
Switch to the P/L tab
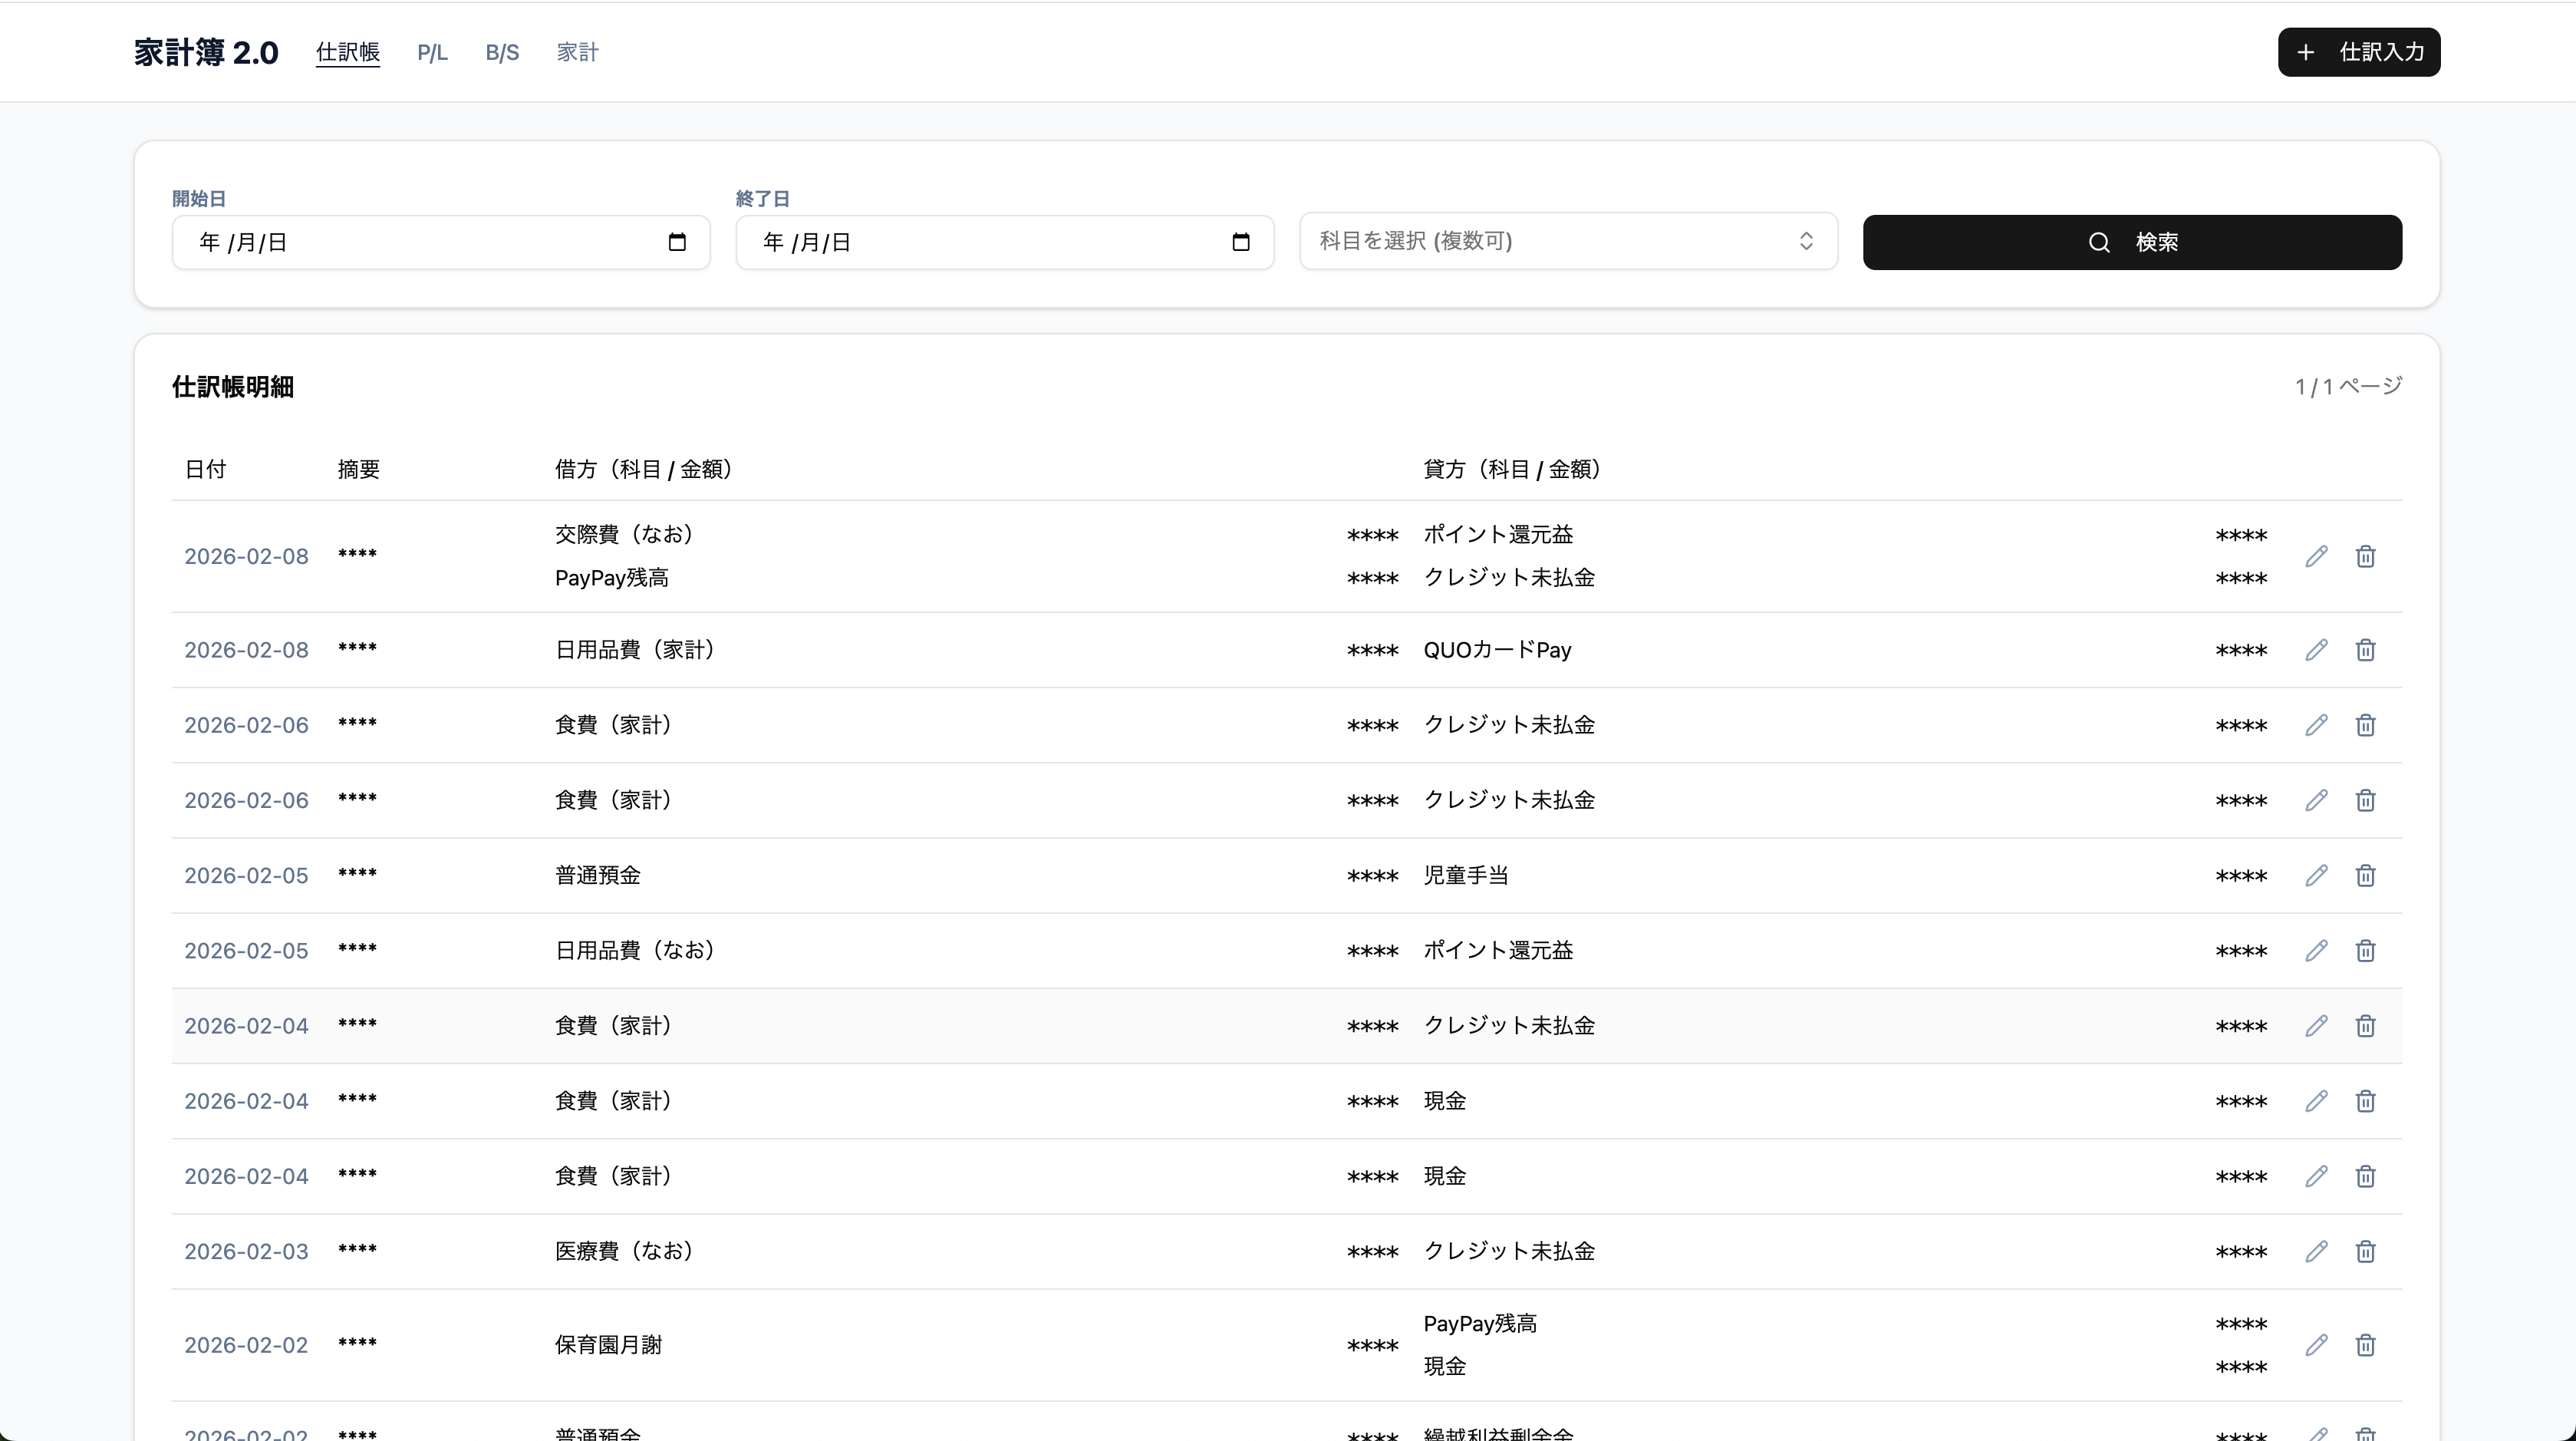coord(432,52)
